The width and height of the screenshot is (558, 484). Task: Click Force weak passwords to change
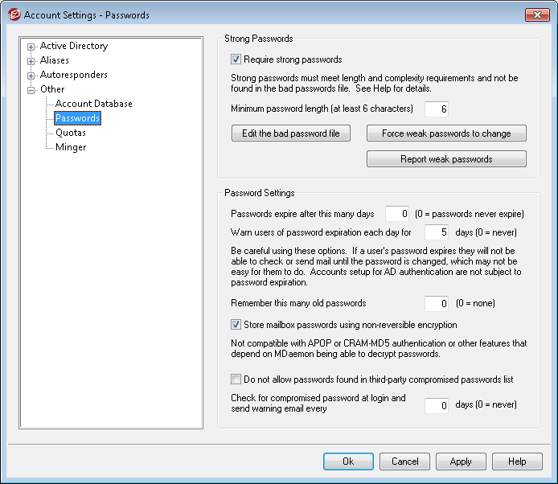446,133
